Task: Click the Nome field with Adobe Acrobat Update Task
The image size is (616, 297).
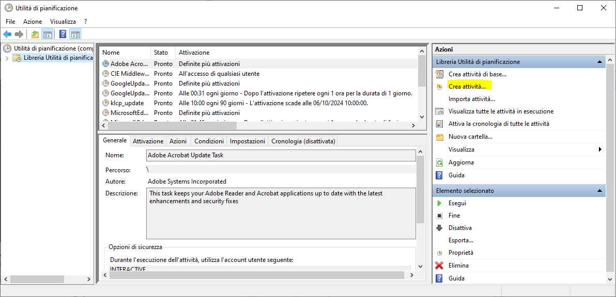Action: (x=281, y=155)
